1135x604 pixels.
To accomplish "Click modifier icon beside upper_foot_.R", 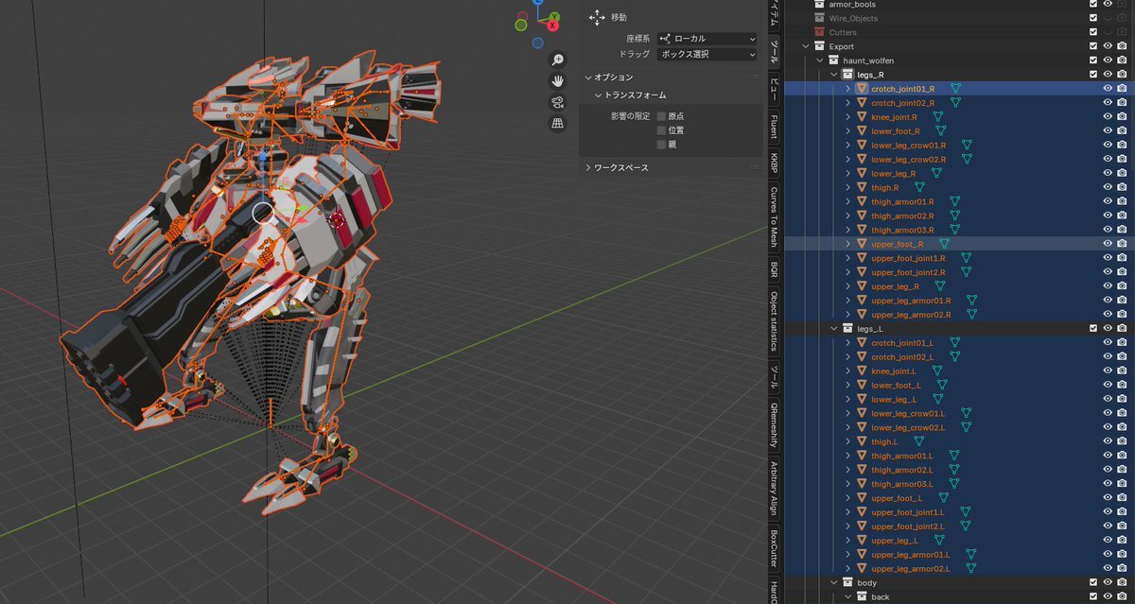I will (x=943, y=244).
